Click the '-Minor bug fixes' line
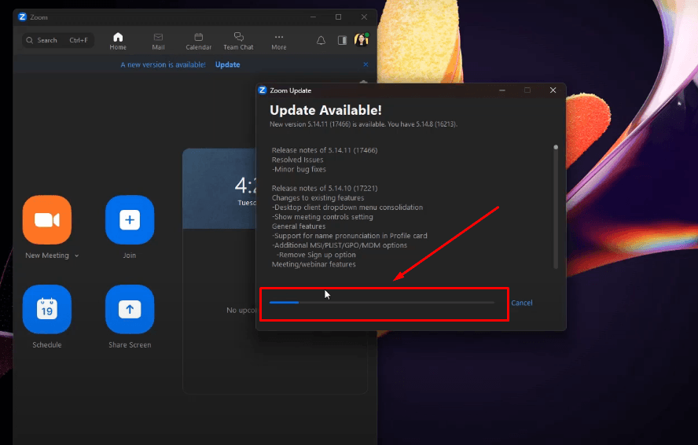This screenshot has height=445, width=698. 299,169
